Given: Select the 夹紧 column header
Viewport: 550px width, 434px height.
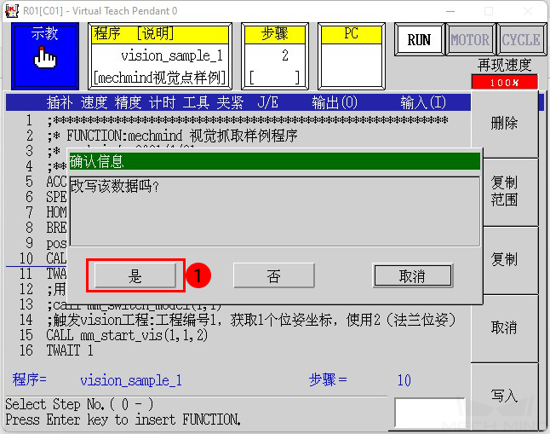Looking at the screenshot, I should coord(230,103).
